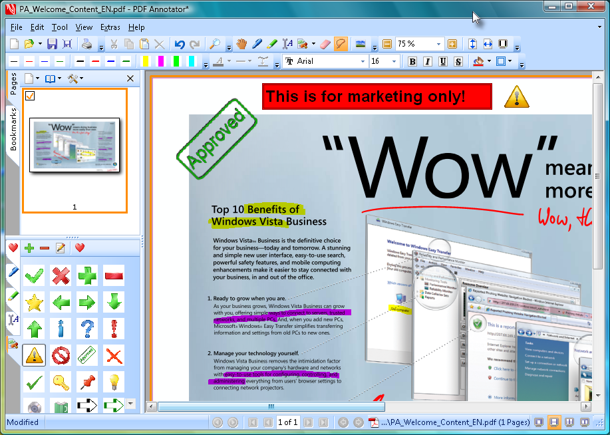Select the Lasso selection tool
This screenshot has width=610, height=435.
(x=341, y=45)
